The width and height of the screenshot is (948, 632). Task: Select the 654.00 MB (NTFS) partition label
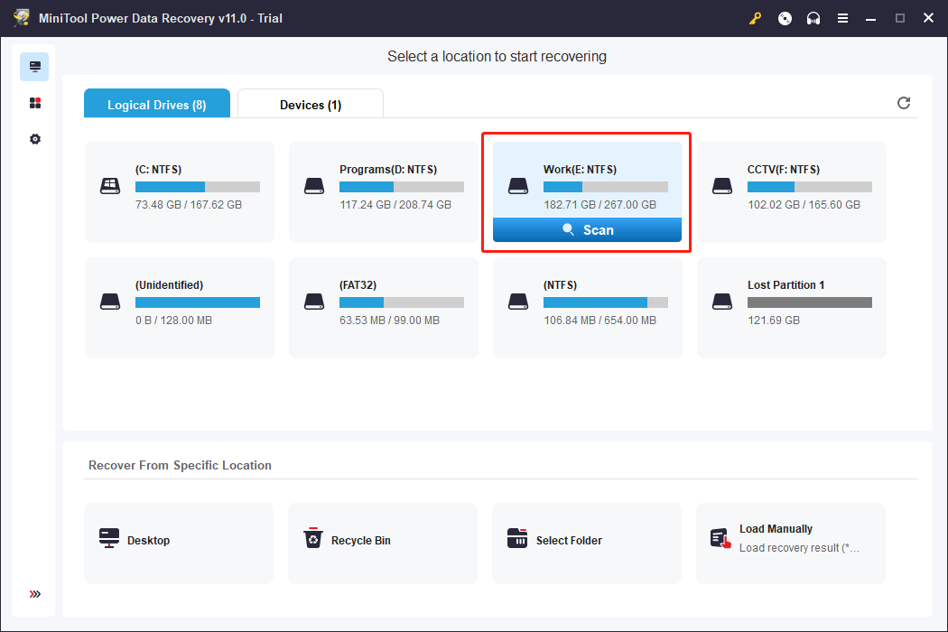[x=560, y=285]
